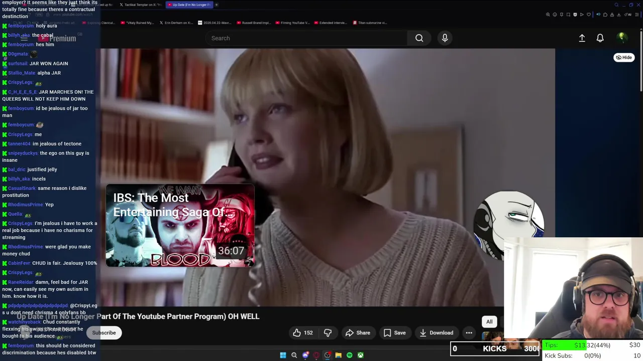The image size is (643, 361).
Task: Select the All filter chip
Action: click(489, 322)
